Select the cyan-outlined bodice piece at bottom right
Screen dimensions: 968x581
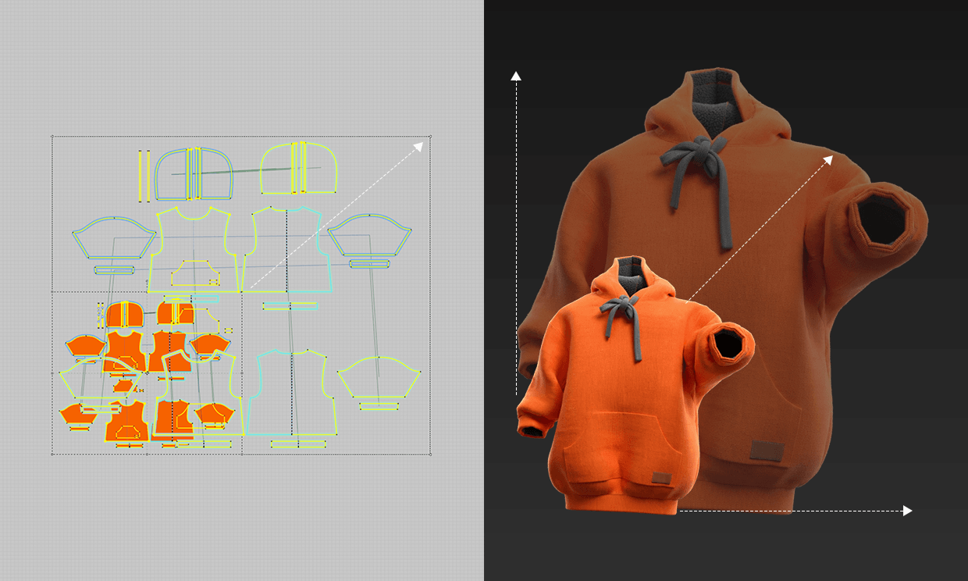tap(291, 392)
